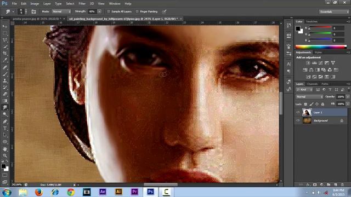Switch to the Styles tab
The width and height of the screenshot is (351, 197).
click(x=318, y=53)
